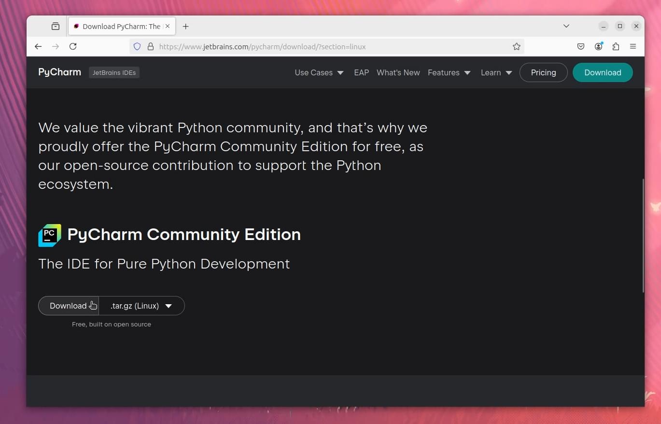The width and height of the screenshot is (661, 424).
Task: Open Firefox recent browsing (Firefox View) icon
Action: click(x=56, y=26)
